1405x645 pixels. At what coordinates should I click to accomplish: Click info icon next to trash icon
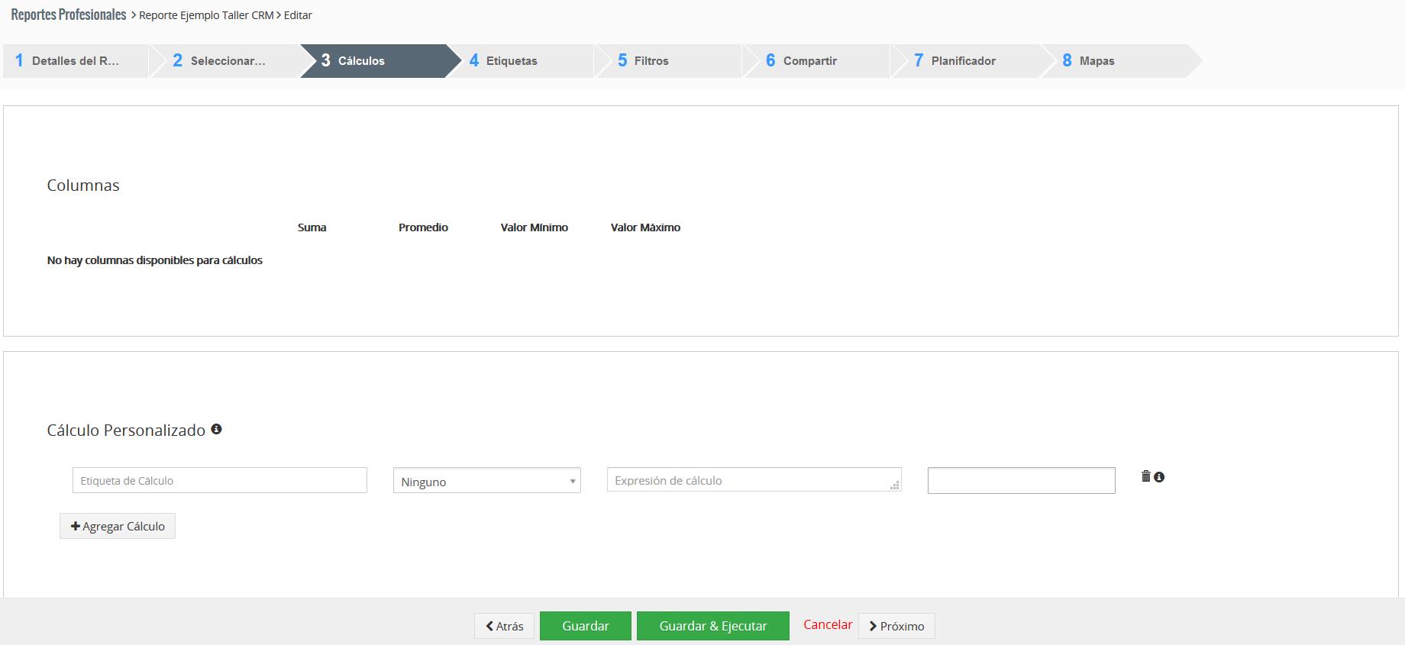[x=1159, y=477]
